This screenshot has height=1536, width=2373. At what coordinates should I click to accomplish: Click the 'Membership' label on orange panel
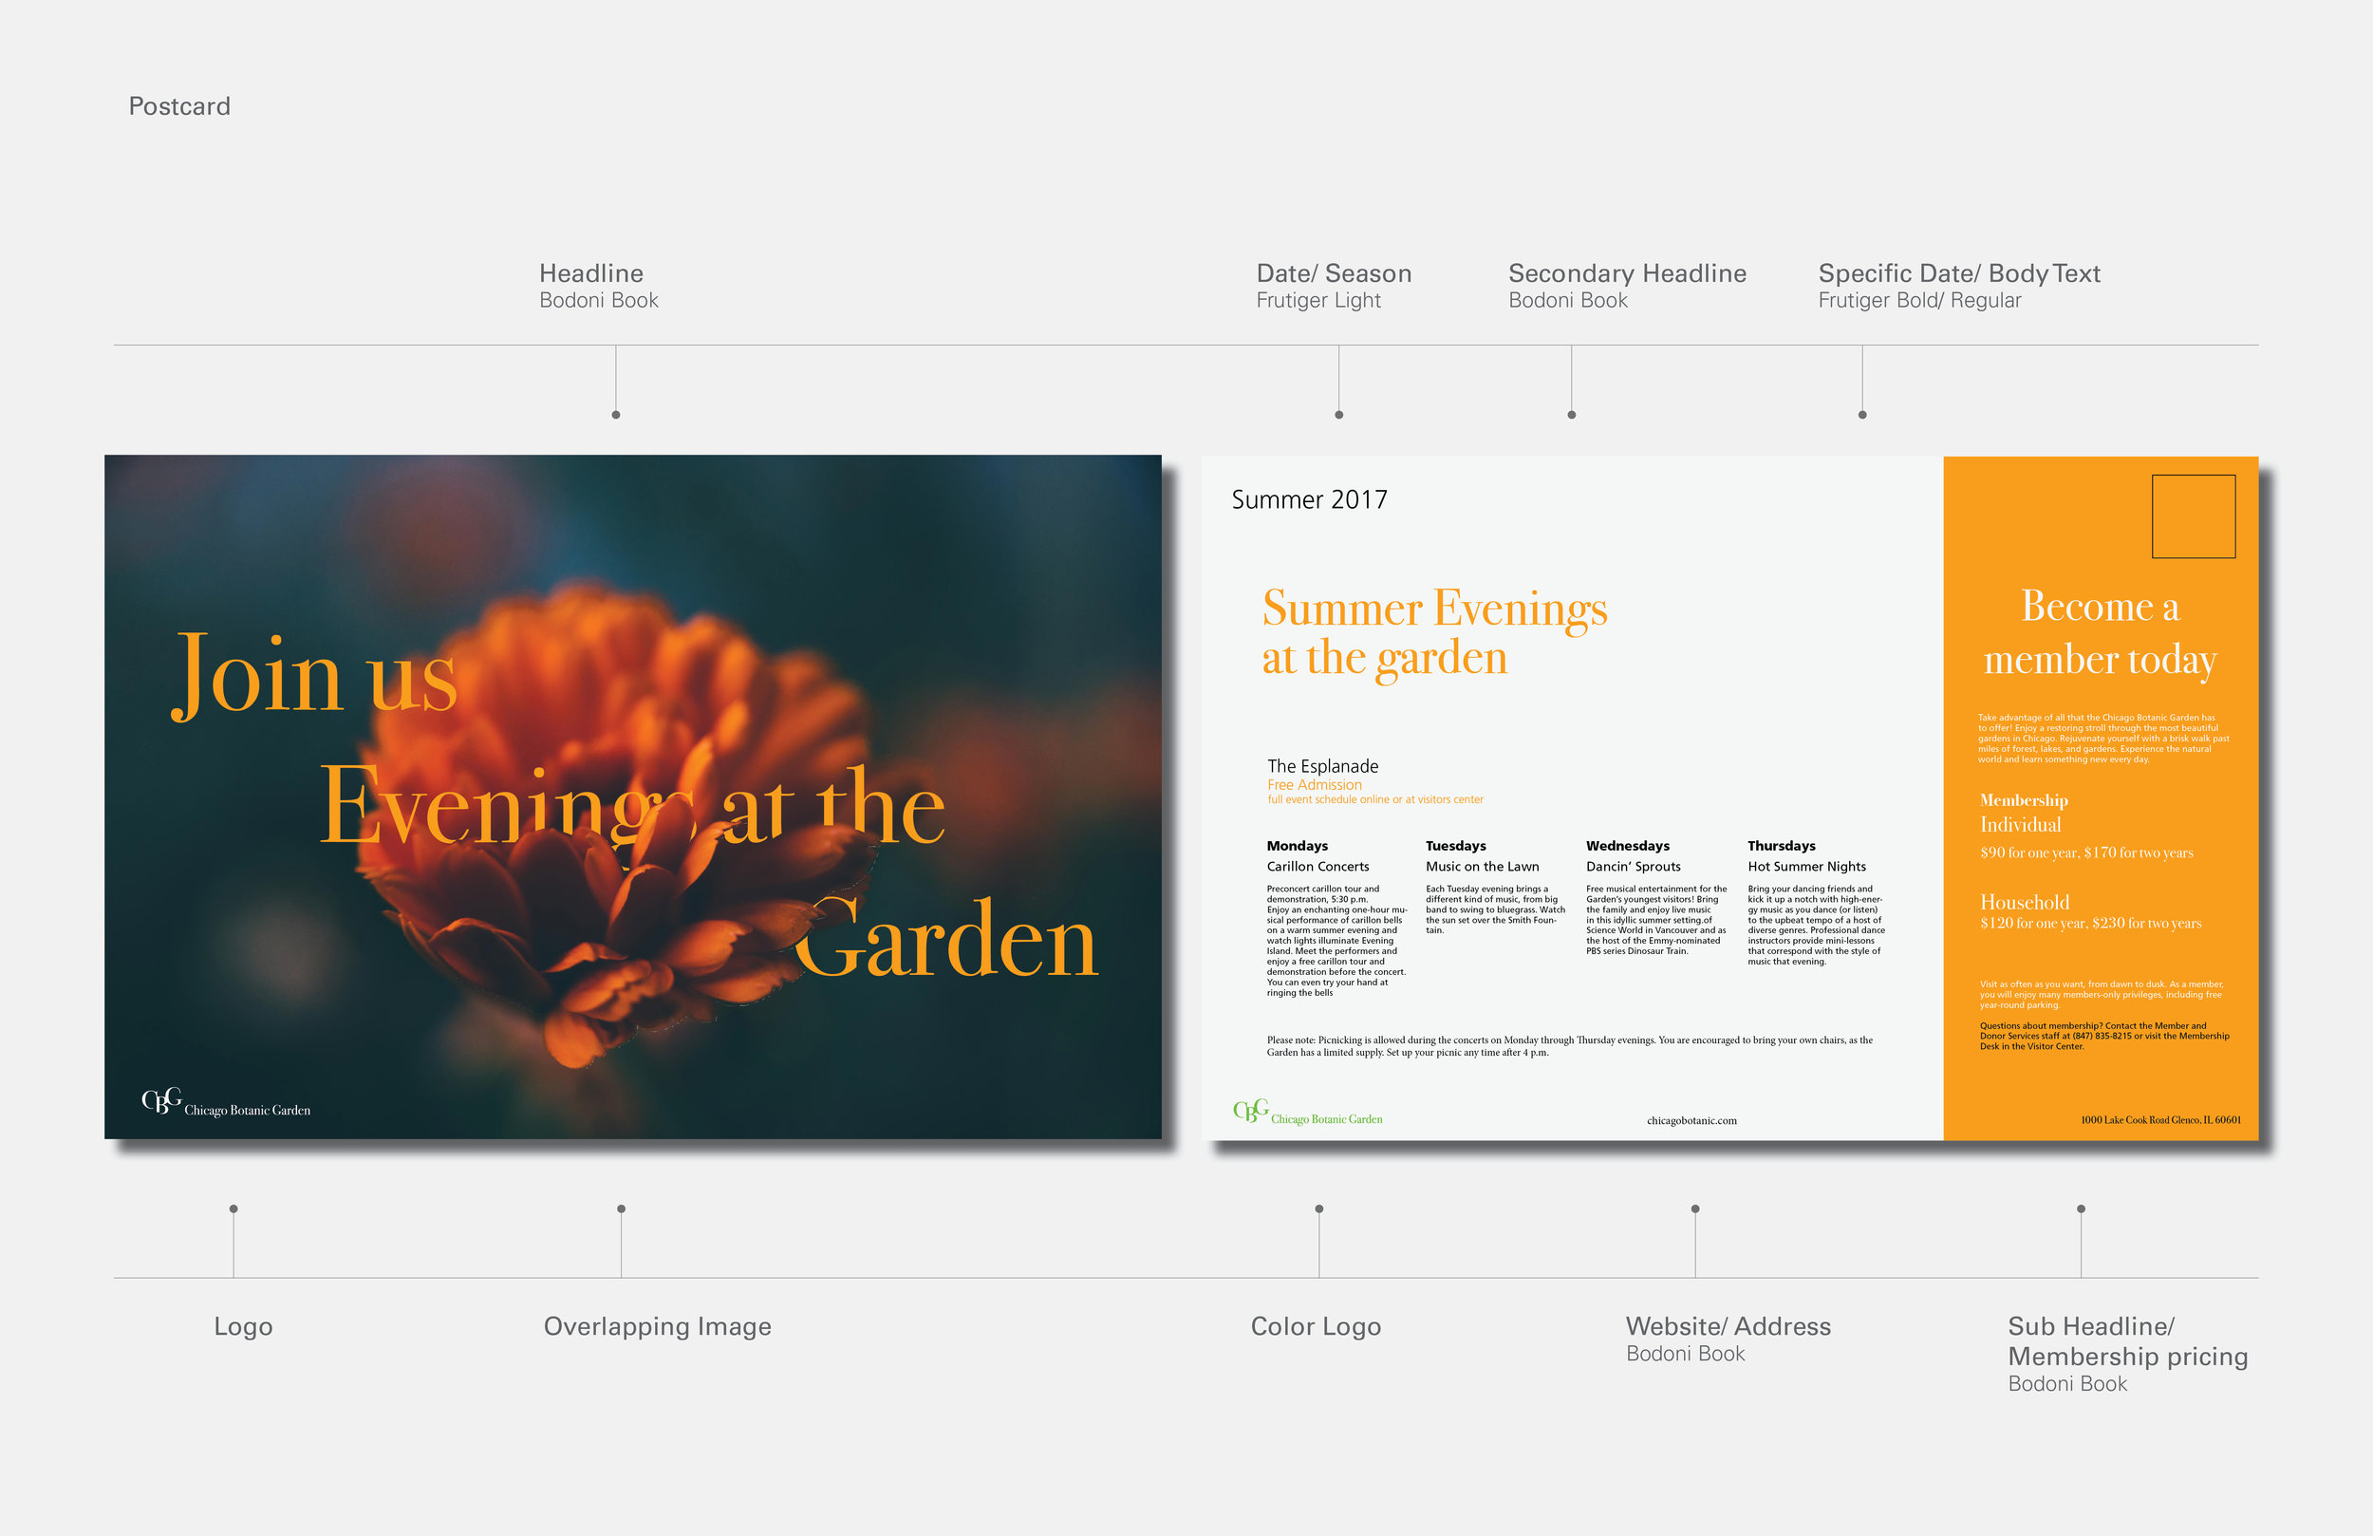(2023, 800)
